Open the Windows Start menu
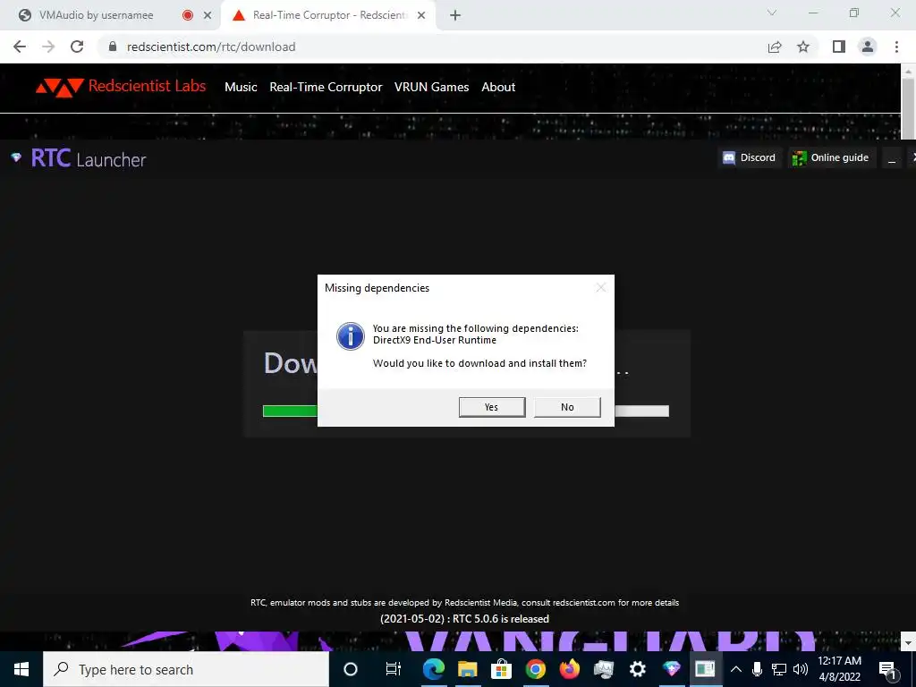Viewport: 916px width, 687px height. (21, 669)
